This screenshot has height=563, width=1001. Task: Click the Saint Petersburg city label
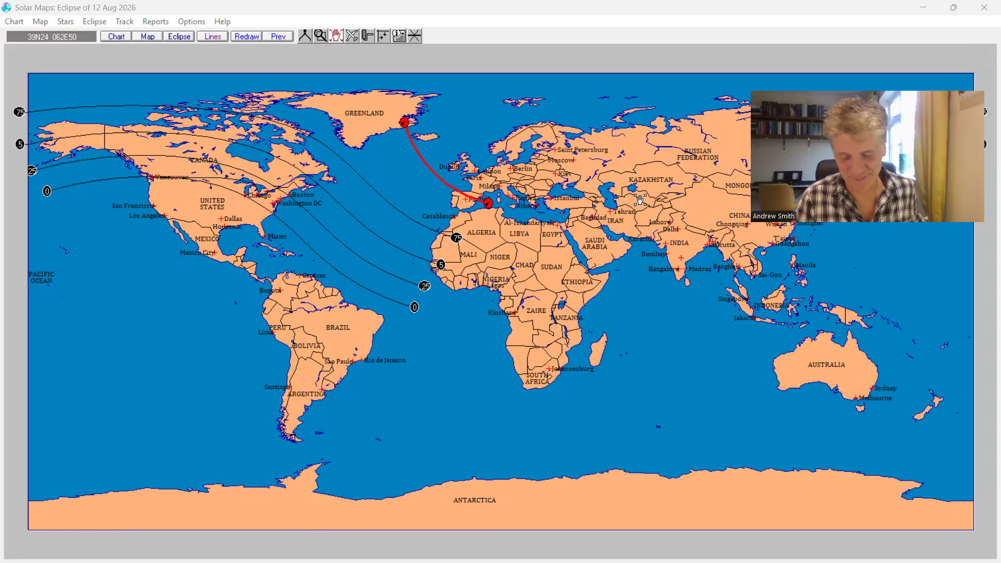click(583, 150)
